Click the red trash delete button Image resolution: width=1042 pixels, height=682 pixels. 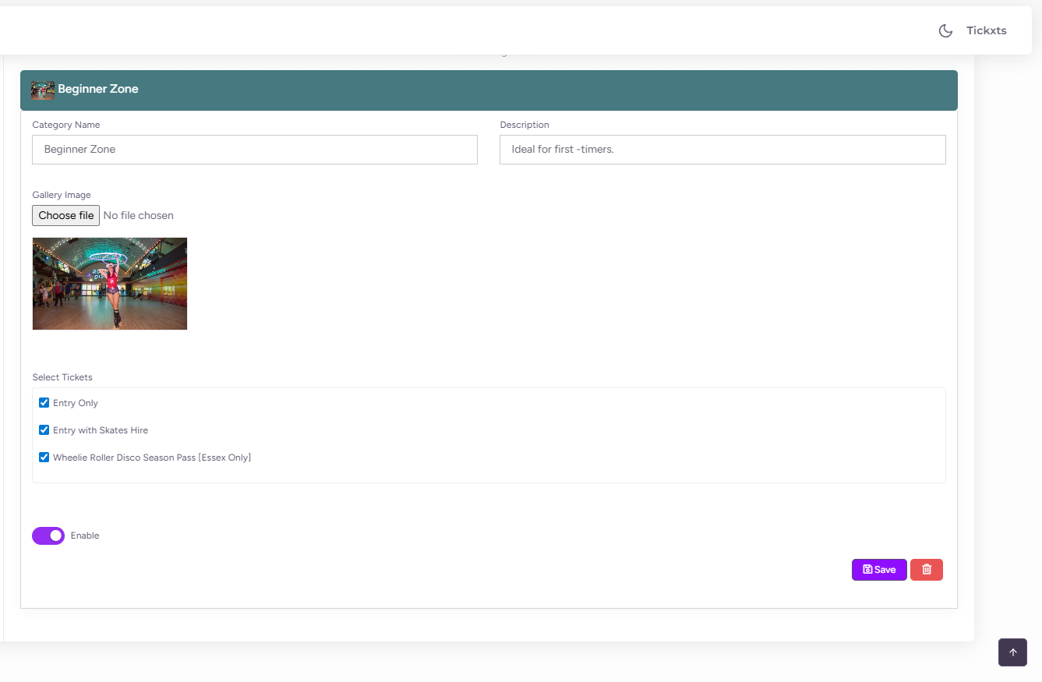pos(926,570)
